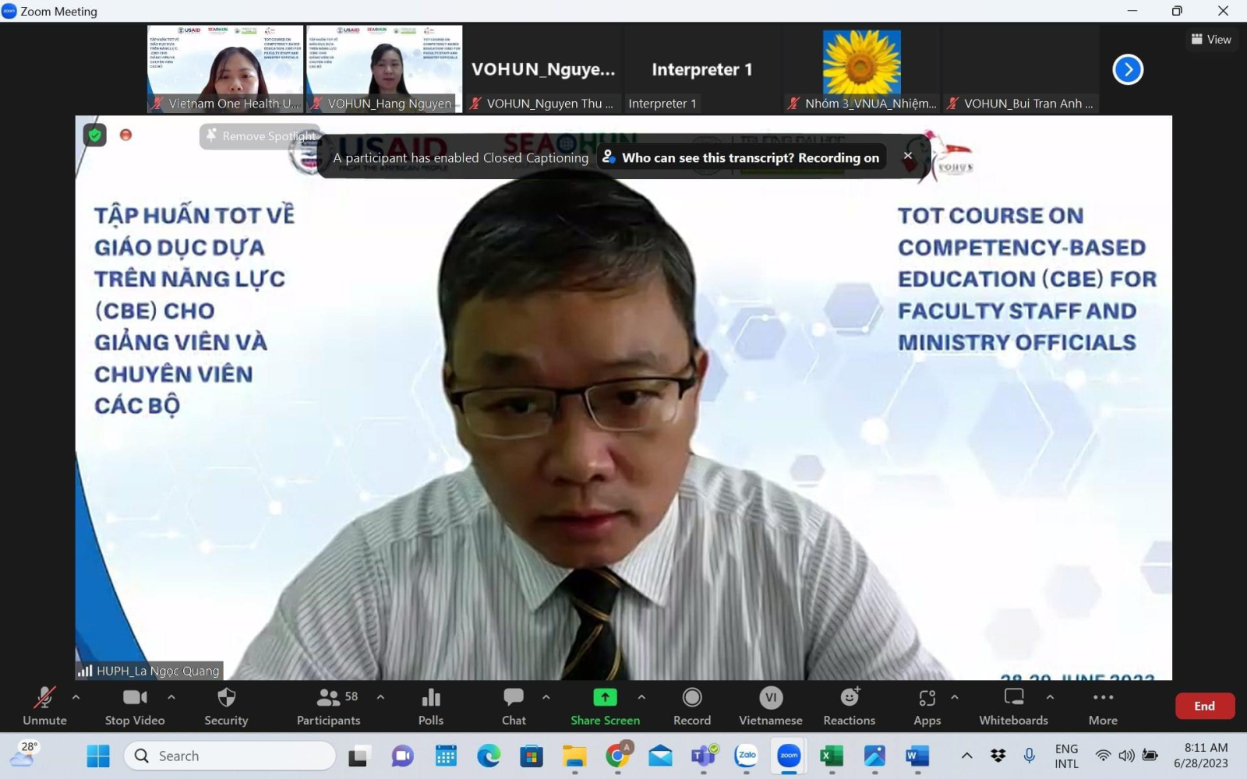Open Zoom Apps

point(927,706)
